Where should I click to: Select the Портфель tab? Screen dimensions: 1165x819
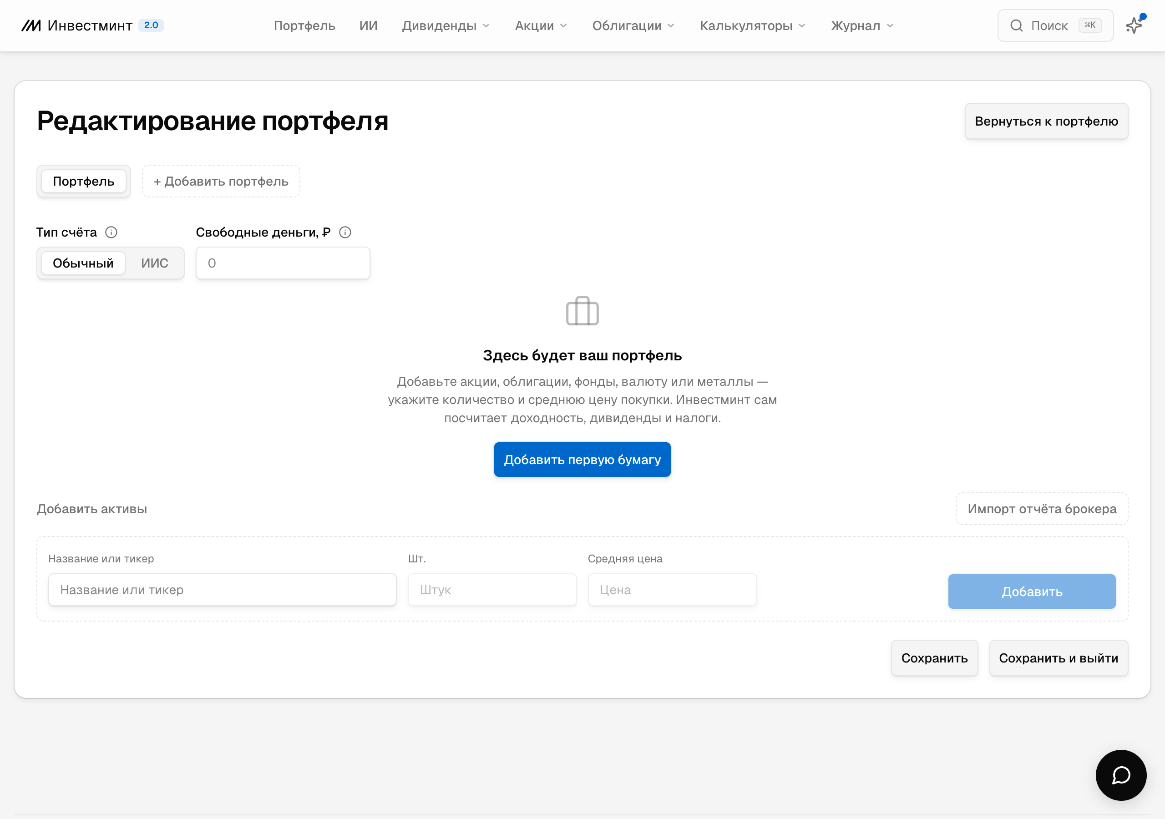pyautogui.click(x=84, y=181)
